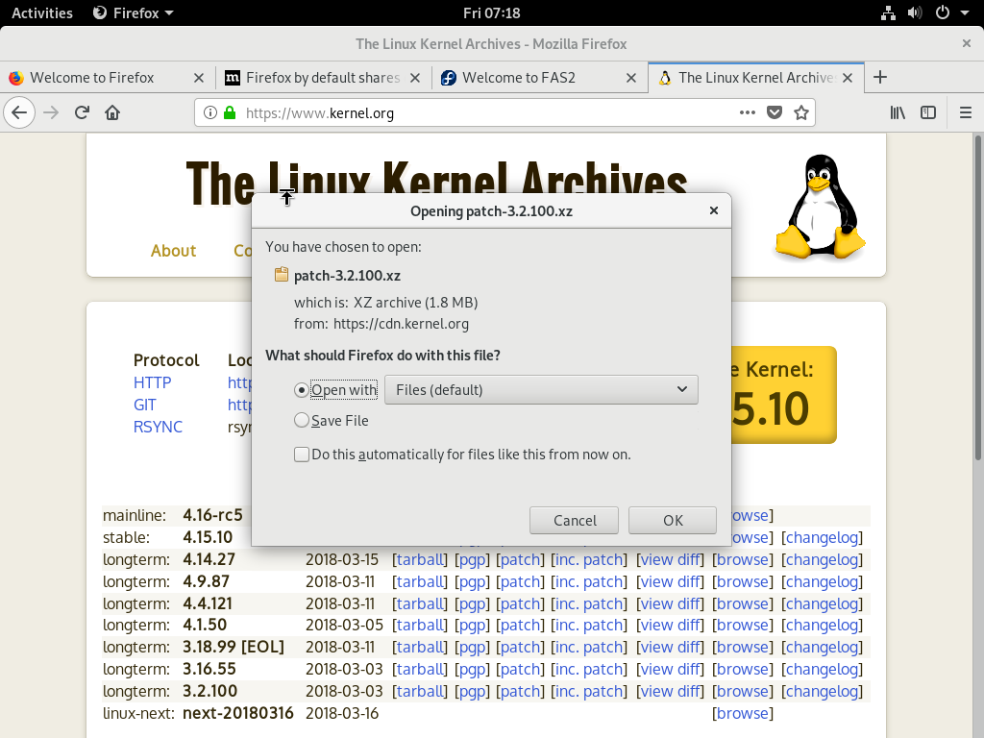Close the Firefox by default shares tab
This screenshot has width=984, height=738.
click(415, 78)
